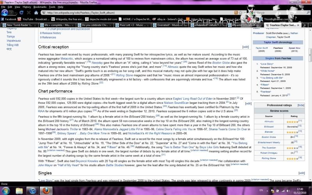Close the Fearless (Taylor Swi... tab
This screenshot has height=195, width=312.
298,25
